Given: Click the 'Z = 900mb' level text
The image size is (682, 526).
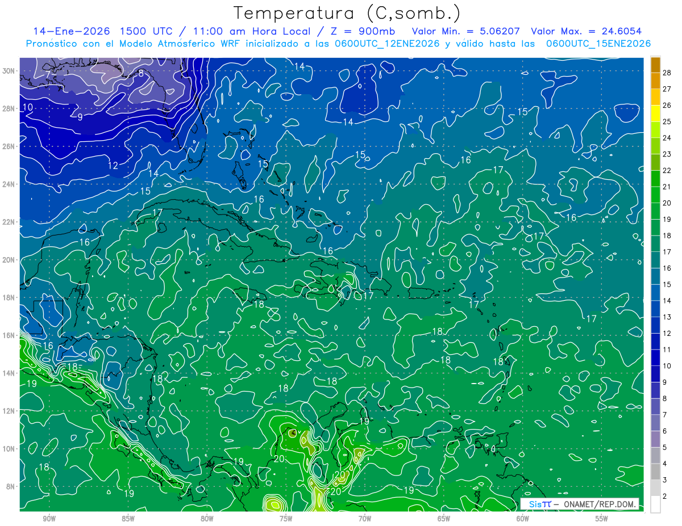Looking at the screenshot, I should tap(361, 31).
